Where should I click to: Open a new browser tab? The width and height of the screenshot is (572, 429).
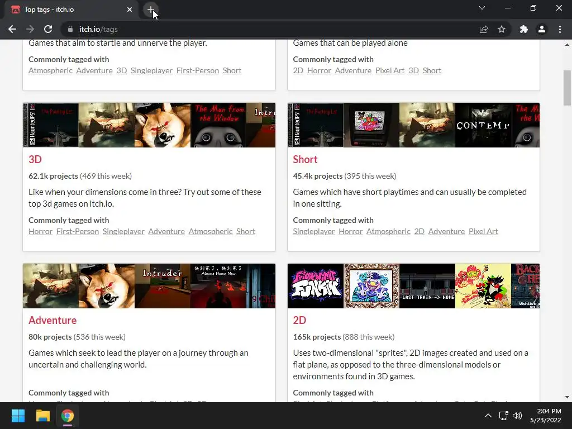point(151,9)
